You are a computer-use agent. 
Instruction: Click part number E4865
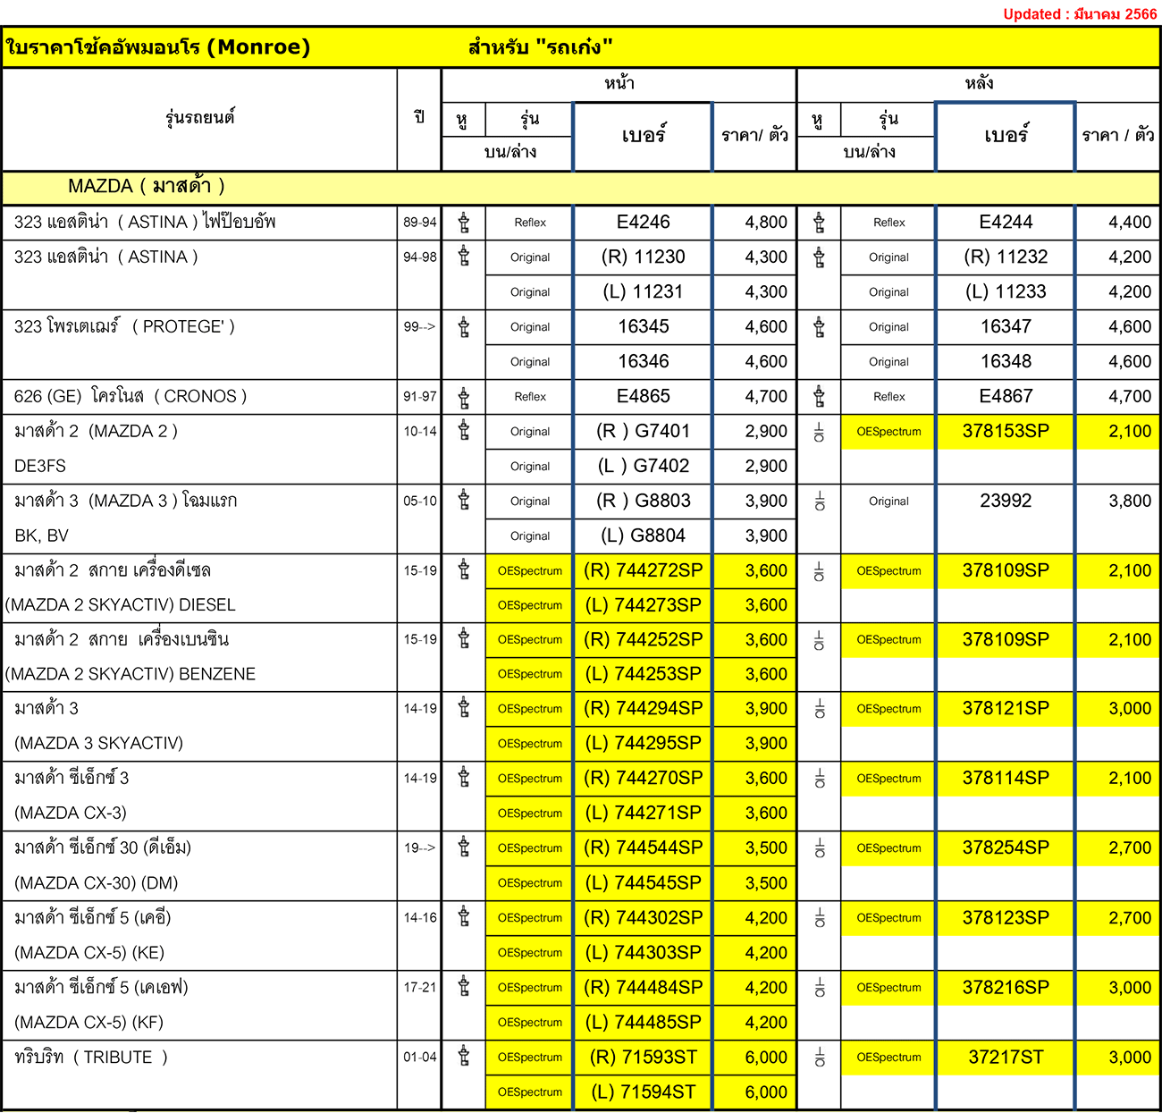pos(643,396)
